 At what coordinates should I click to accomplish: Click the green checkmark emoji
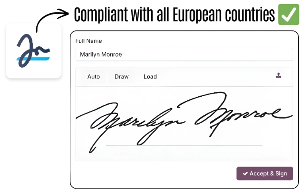click(289, 15)
